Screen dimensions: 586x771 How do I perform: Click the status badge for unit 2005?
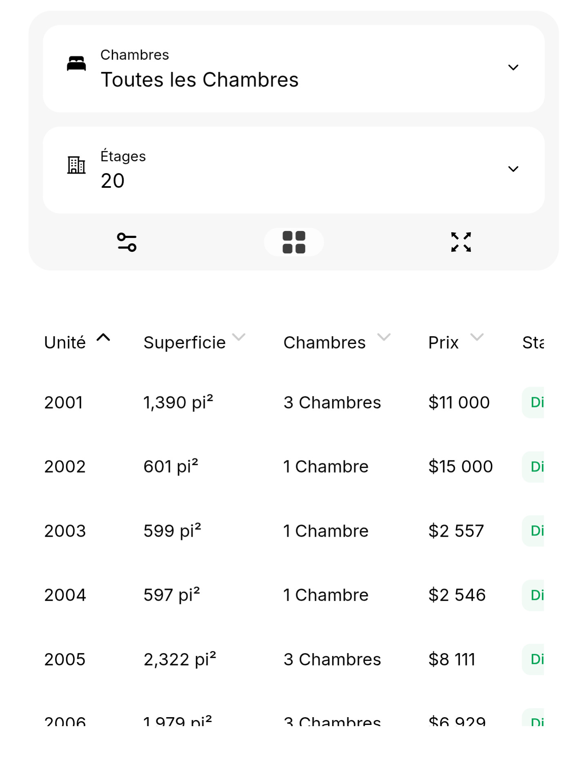(534, 660)
